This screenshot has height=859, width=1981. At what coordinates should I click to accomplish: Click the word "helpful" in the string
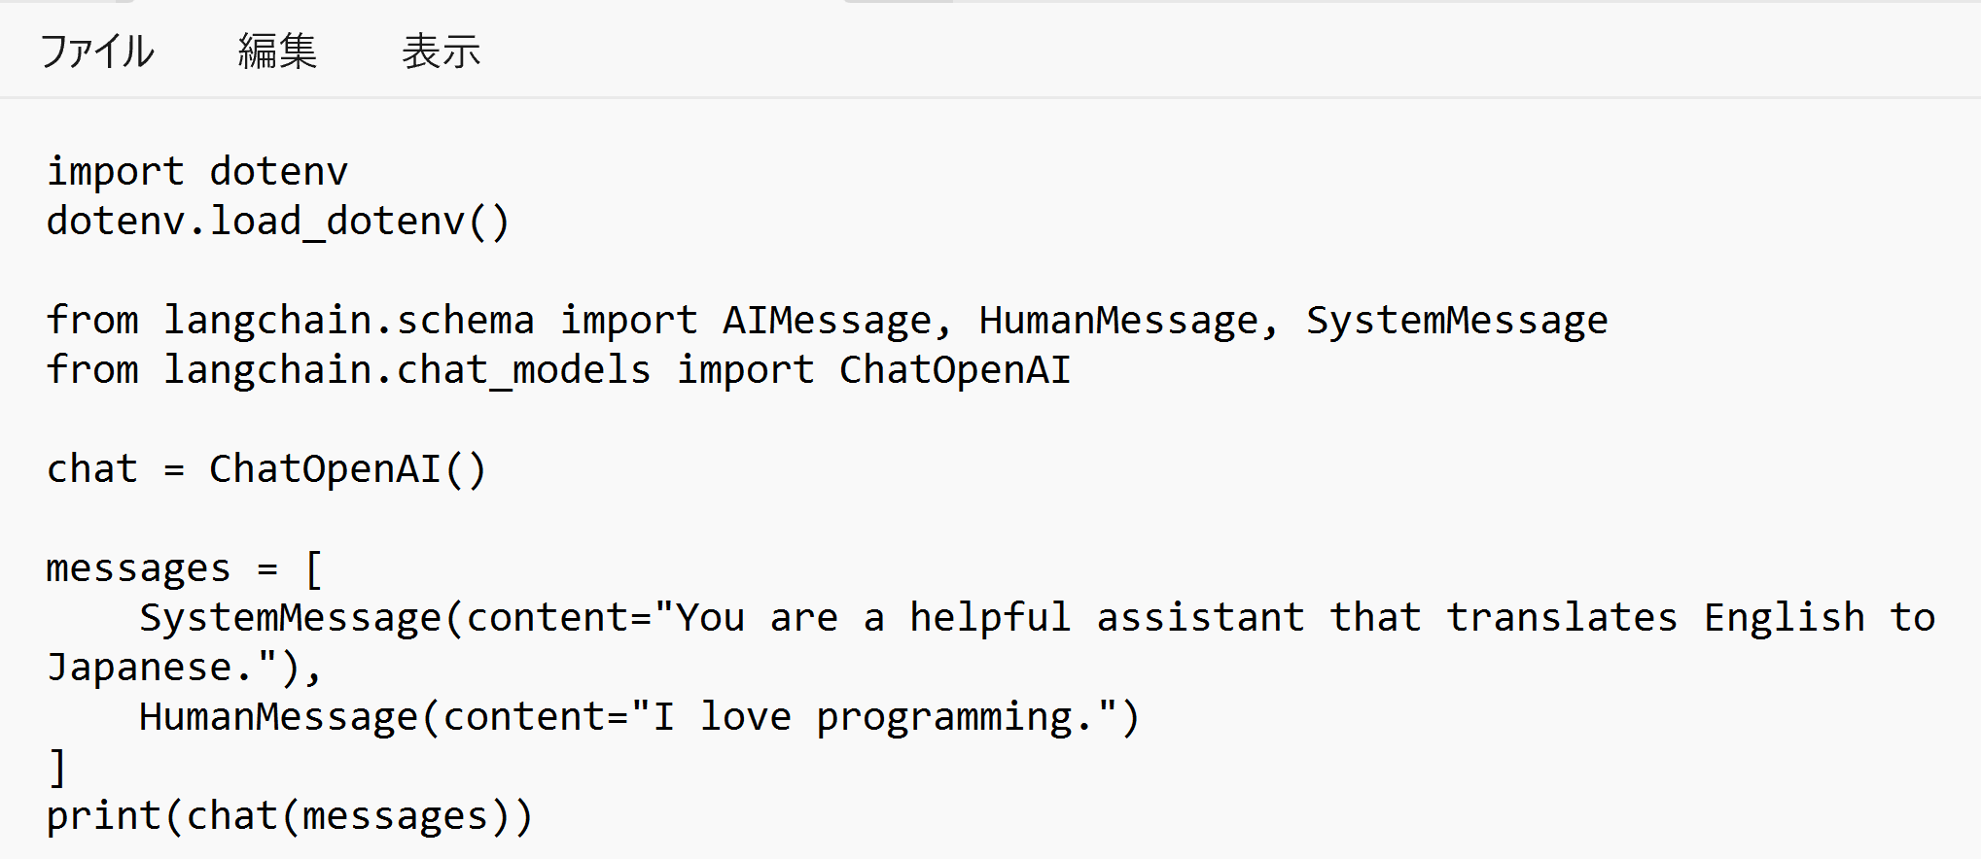click(x=989, y=618)
